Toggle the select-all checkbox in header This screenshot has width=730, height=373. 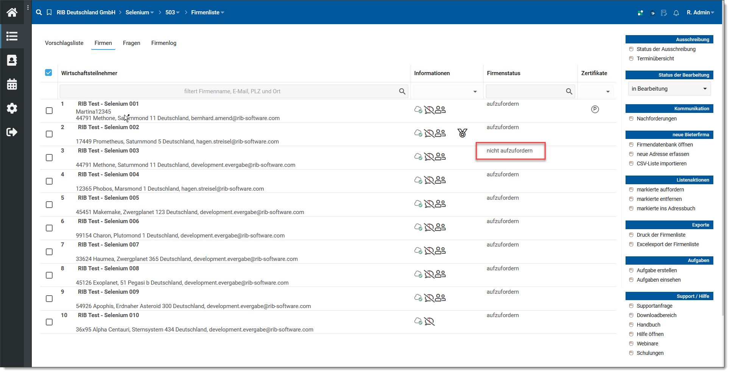(48, 72)
